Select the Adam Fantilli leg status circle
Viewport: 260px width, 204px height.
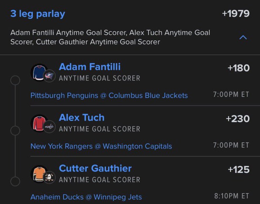point(15,80)
